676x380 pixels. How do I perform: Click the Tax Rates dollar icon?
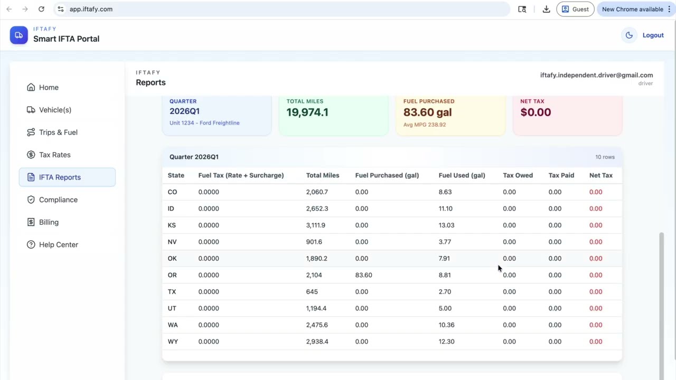(31, 155)
